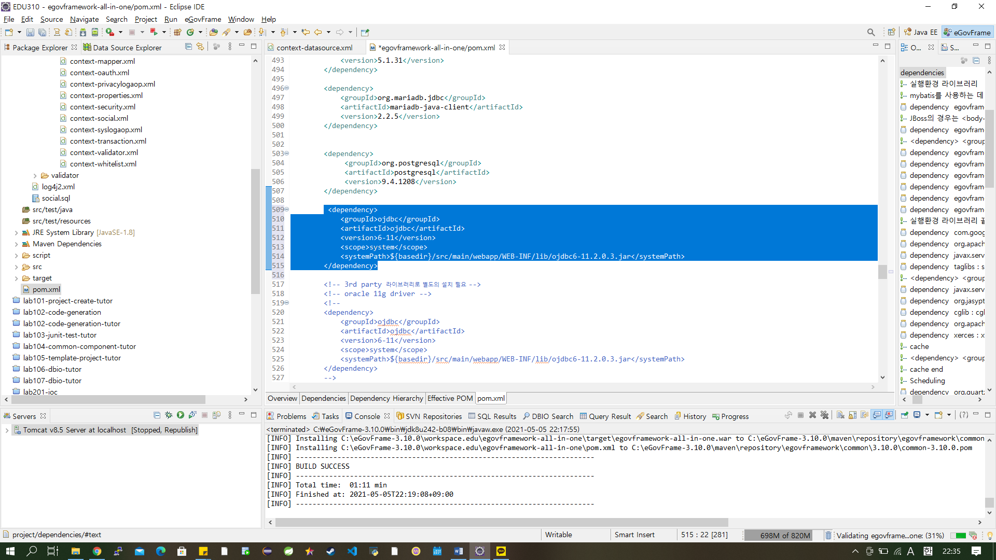Expand Tomcat v8.5 Server entry

coord(7,430)
